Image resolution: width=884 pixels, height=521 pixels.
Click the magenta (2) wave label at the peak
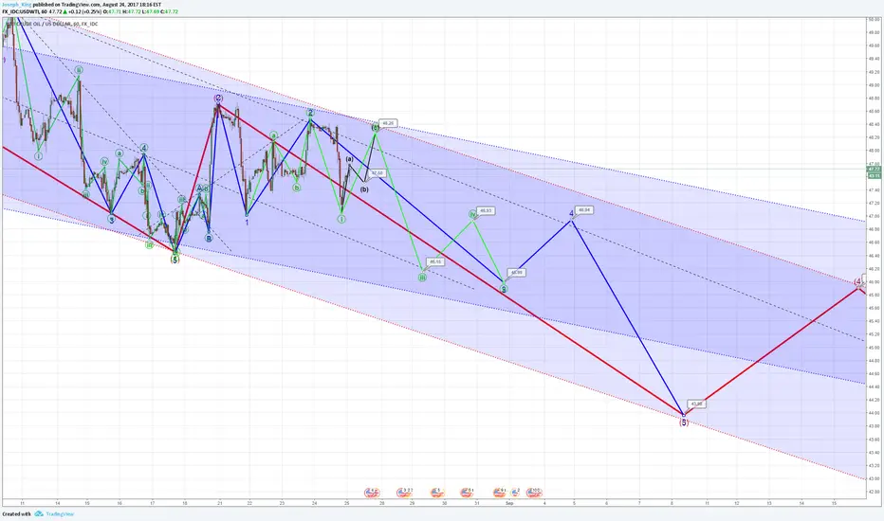219,98
